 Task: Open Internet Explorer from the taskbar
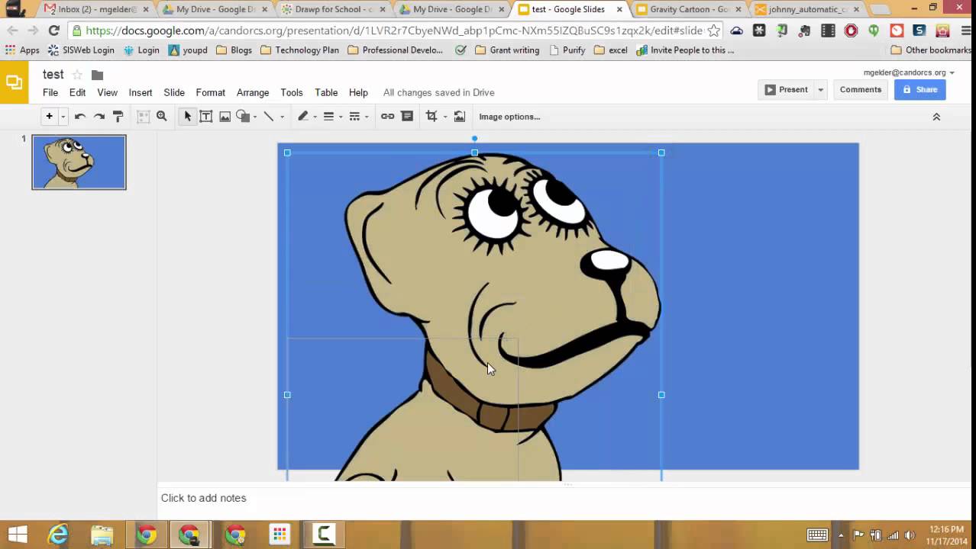coord(59,535)
